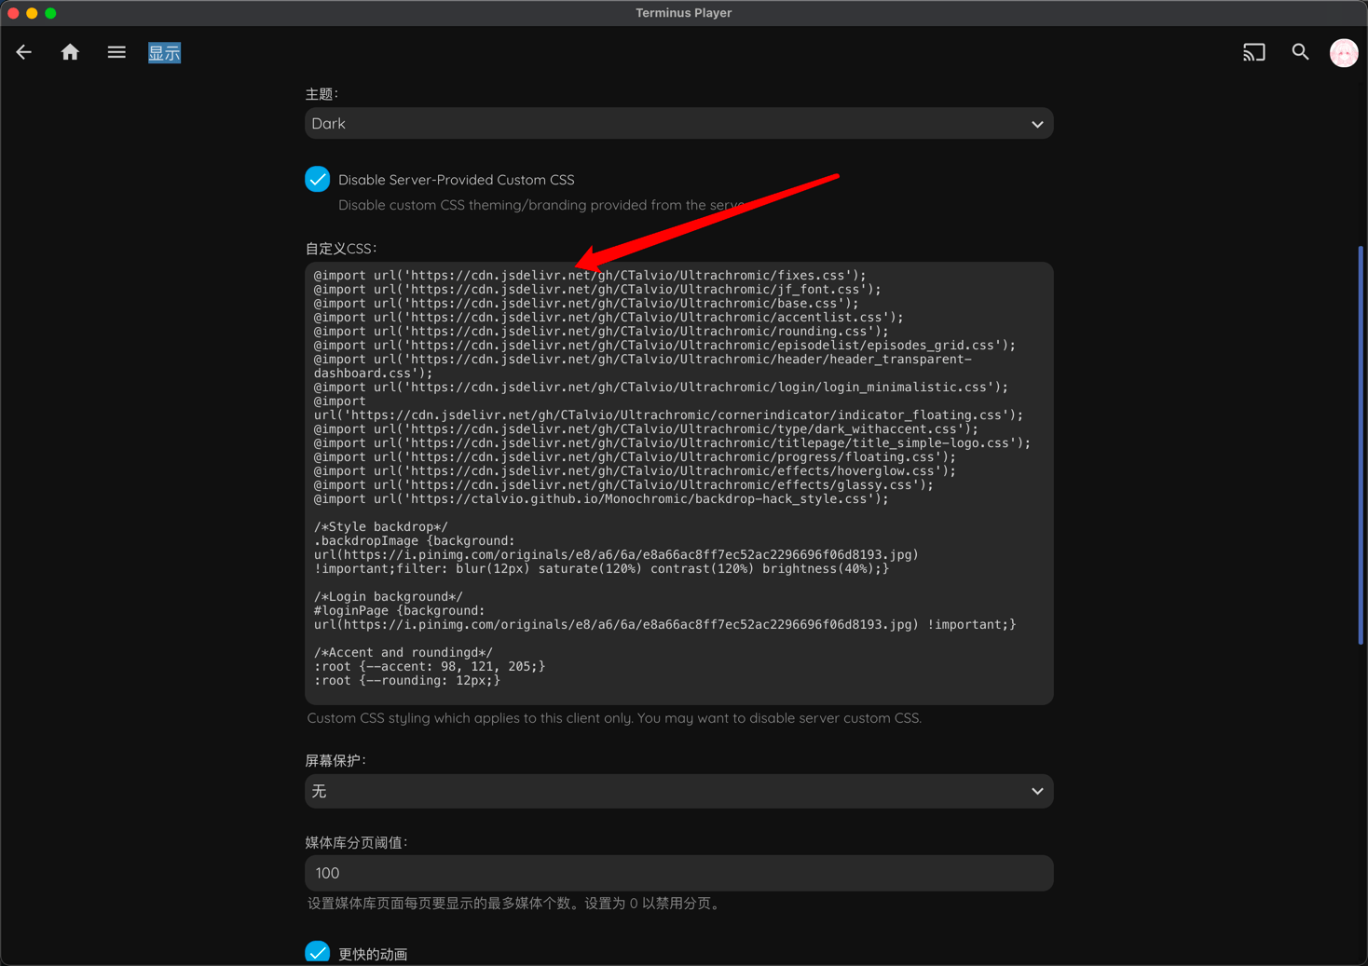Screen dimensions: 1368x966
Task: Click the green maximize window button
Action: 50,13
